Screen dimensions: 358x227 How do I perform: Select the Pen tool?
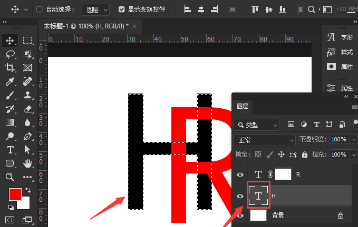[28, 136]
